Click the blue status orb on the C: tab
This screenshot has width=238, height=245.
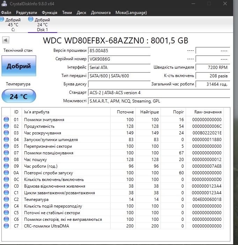click(2, 19)
